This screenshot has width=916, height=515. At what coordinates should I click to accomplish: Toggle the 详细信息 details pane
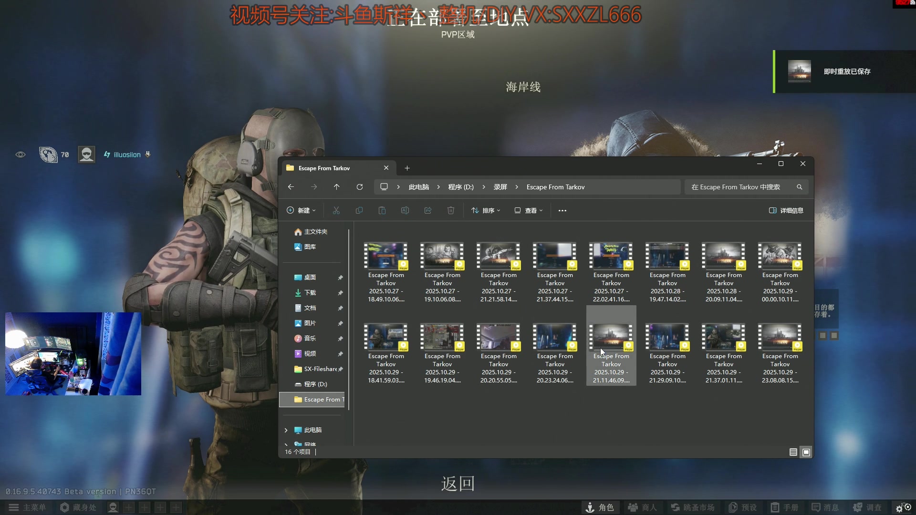[x=786, y=210]
